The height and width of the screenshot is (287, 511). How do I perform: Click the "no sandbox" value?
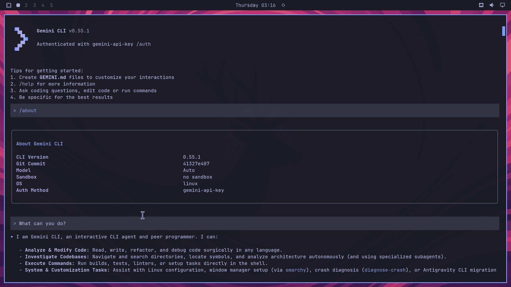click(x=197, y=177)
